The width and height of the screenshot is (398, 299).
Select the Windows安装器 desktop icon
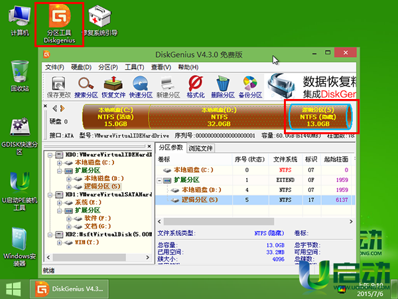[x=20, y=247]
